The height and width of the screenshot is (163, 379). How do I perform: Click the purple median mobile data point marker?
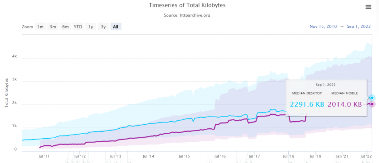pos(372,104)
